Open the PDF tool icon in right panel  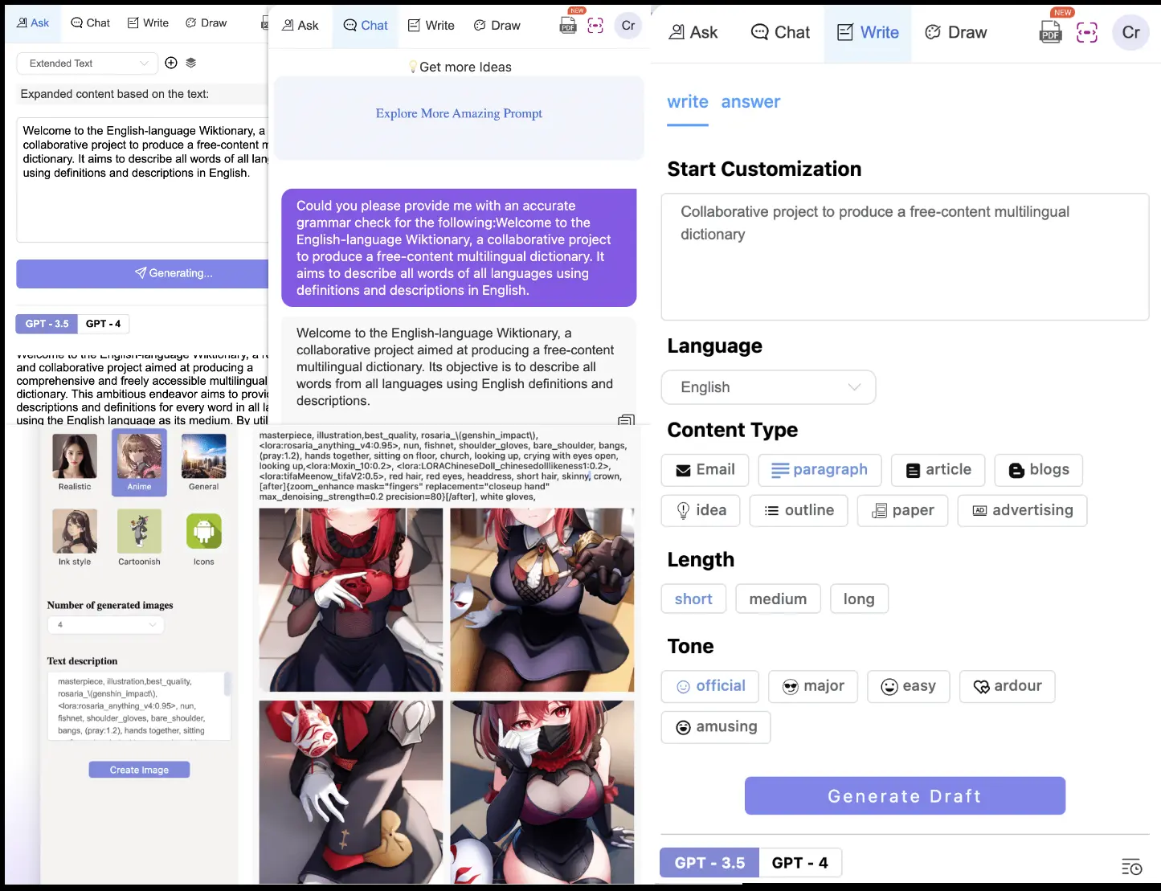pyautogui.click(x=1050, y=32)
